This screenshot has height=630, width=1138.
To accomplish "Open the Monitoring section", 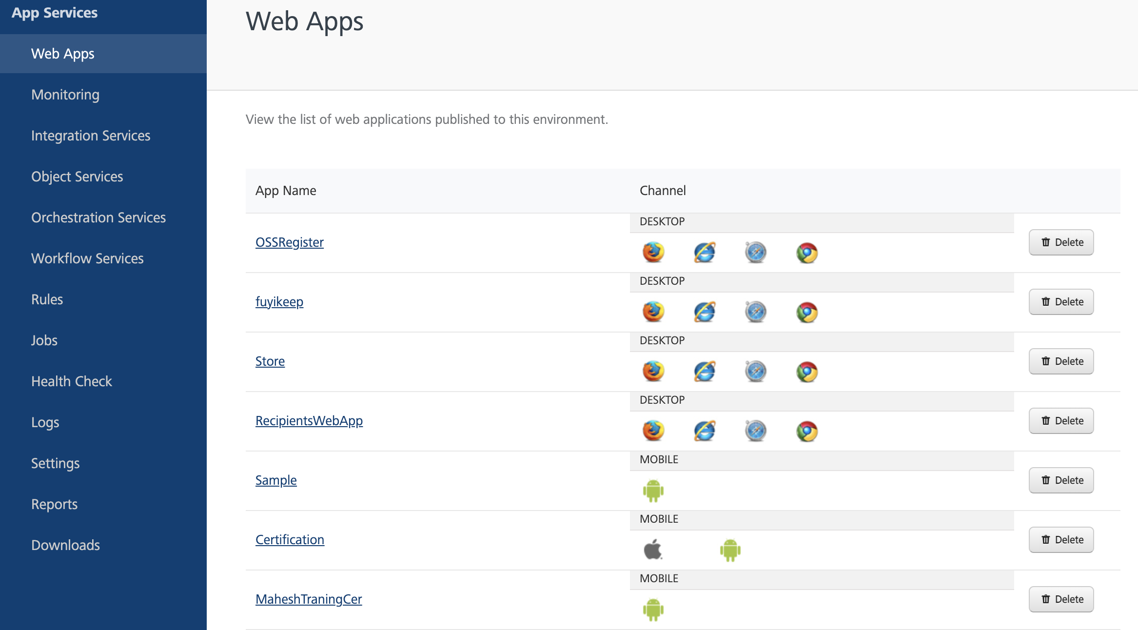I will (x=65, y=95).
